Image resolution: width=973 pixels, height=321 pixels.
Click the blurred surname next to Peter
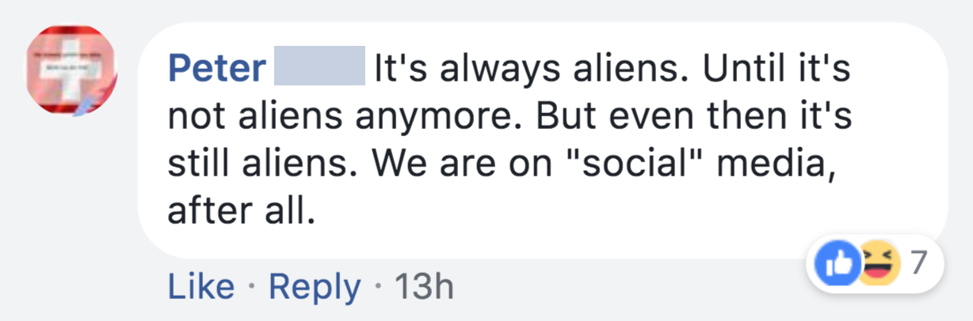point(319,70)
